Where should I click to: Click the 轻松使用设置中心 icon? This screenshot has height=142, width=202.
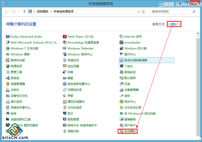point(65,84)
